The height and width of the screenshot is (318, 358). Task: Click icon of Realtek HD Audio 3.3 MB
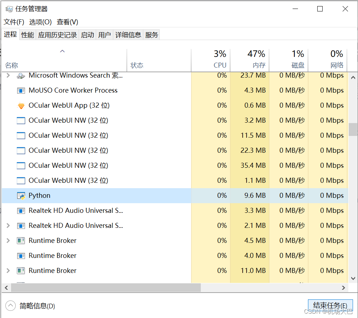[x=21, y=211]
